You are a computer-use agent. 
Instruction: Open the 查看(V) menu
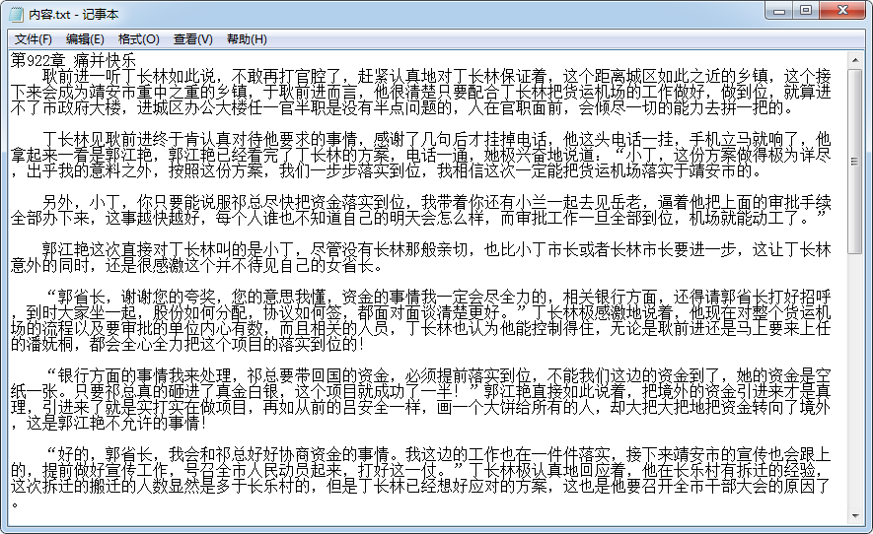pyautogui.click(x=192, y=39)
